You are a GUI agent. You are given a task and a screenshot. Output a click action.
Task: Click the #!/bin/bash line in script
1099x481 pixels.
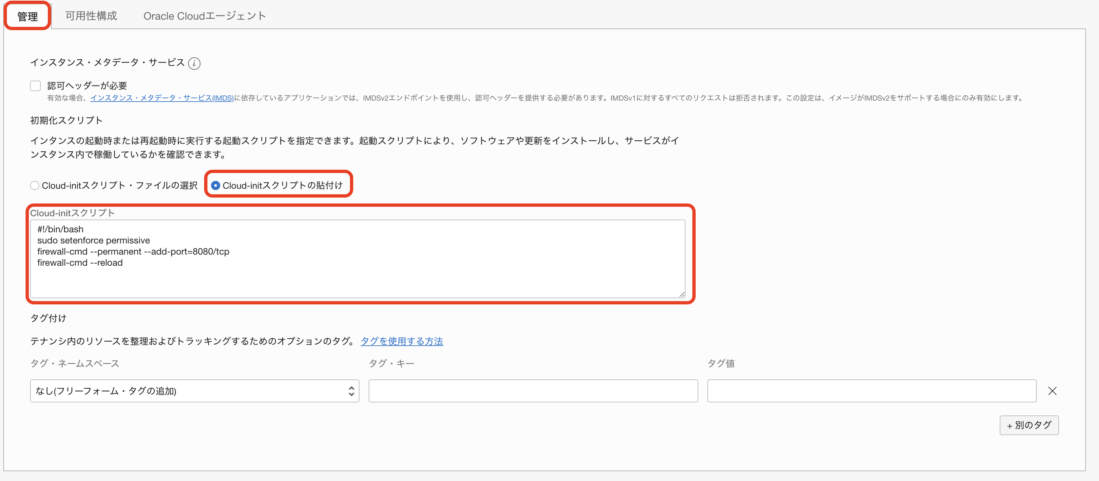point(60,230)
